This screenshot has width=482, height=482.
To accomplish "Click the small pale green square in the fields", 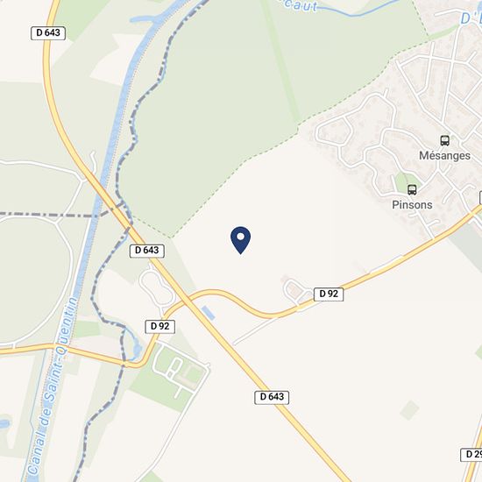I will [409, 410].
